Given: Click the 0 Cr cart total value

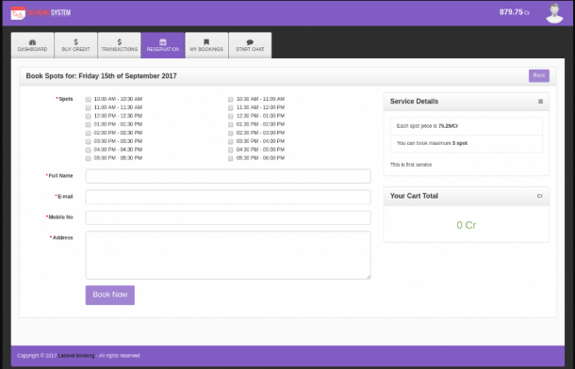Looking at the screenshot, I should [466, 225].
